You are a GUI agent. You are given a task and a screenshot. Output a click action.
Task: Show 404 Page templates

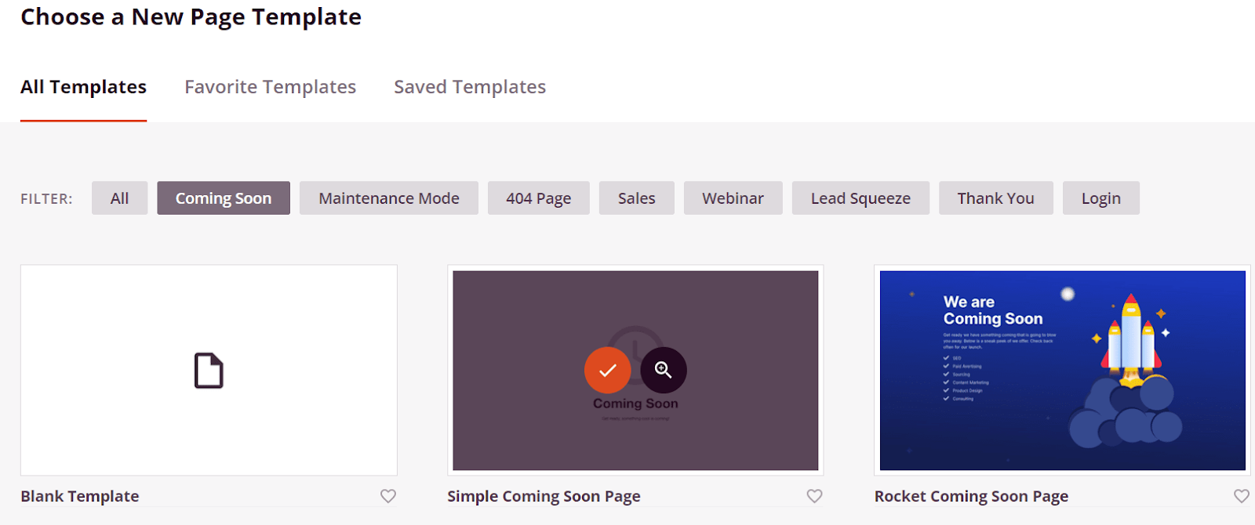tap(538, 198)
